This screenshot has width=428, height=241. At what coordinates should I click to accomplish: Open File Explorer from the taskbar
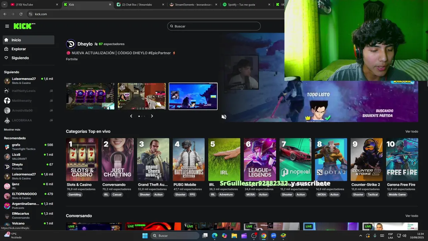click(234, 236)
